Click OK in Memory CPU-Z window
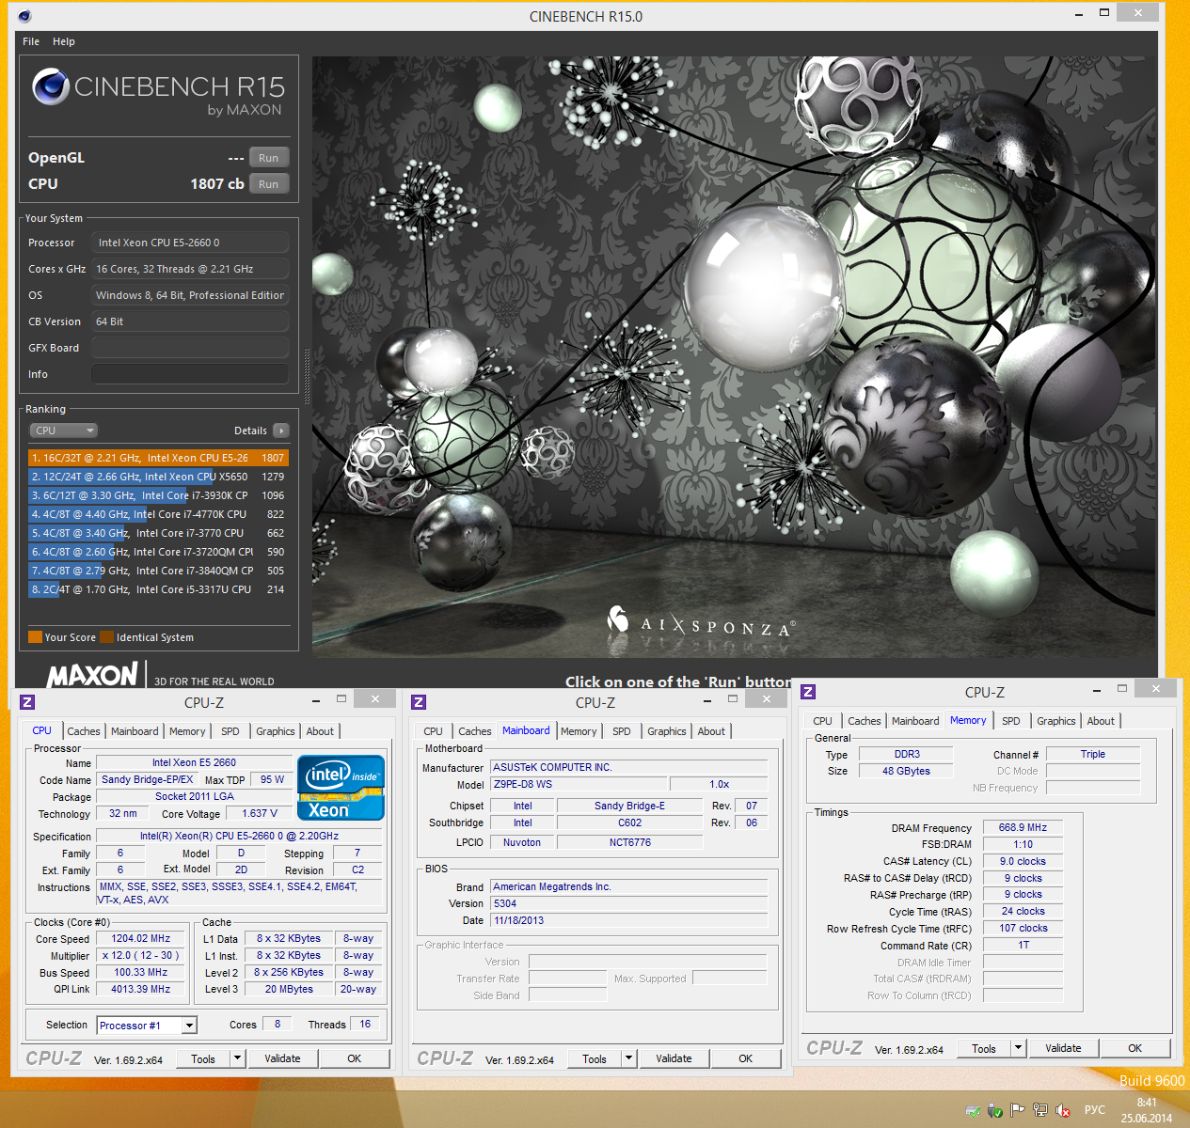The width and height of the screenshot is (1190, 1128). tap(1135, 1048)
